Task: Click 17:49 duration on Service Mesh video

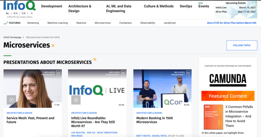Action: coord(56,105)
